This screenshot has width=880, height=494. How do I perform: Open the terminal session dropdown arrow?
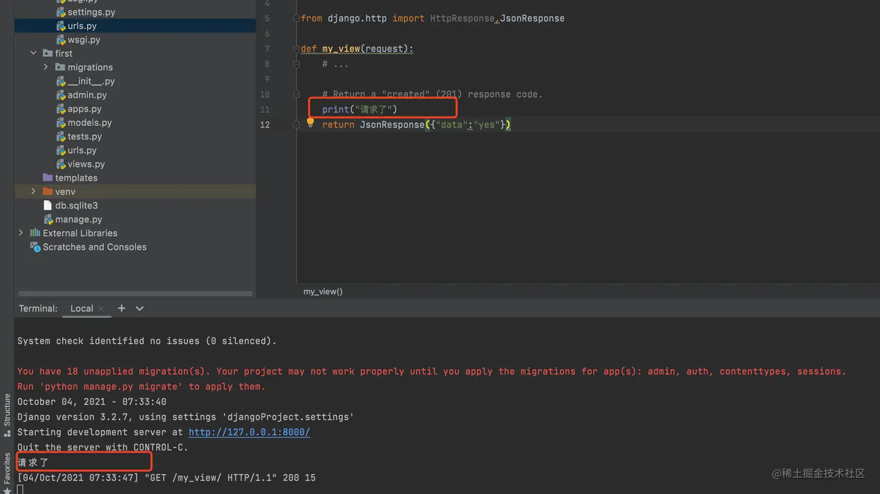[140, 308]
